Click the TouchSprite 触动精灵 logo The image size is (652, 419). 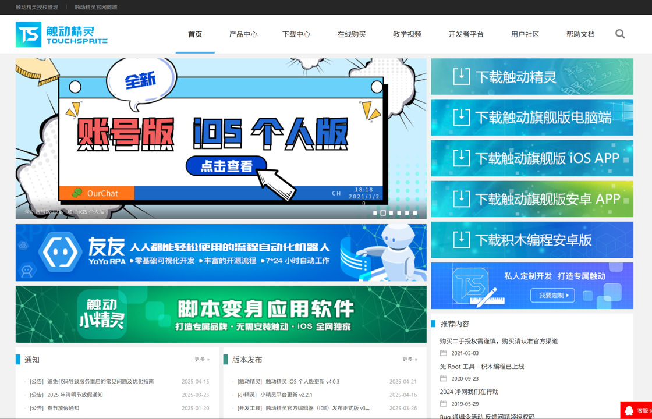(62, 34)
